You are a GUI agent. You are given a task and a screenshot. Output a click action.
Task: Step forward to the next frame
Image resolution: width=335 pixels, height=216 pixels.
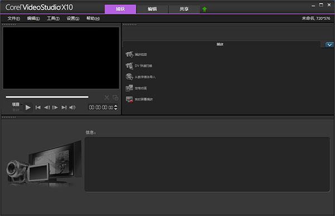pyautogui.click(x=55, y=107)
